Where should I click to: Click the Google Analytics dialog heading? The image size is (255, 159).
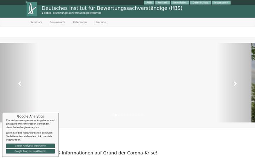click(x=30, y=116)
